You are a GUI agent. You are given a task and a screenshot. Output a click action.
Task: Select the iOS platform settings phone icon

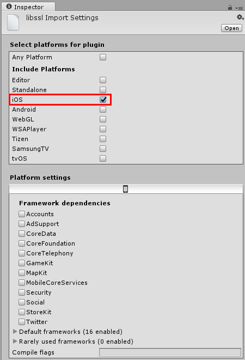125,189
